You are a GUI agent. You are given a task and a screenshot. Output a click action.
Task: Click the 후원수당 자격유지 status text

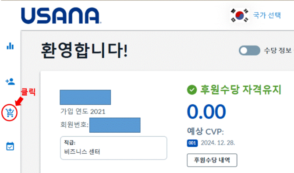tap(241, 90)
